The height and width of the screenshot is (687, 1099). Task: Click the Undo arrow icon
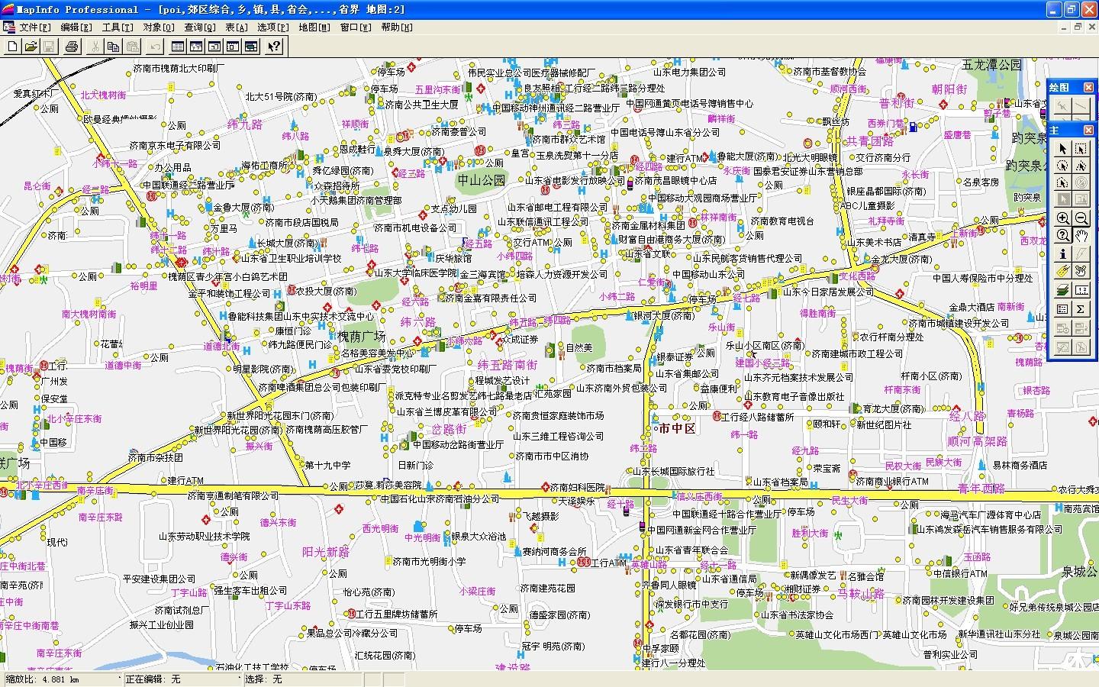point(156,47)
